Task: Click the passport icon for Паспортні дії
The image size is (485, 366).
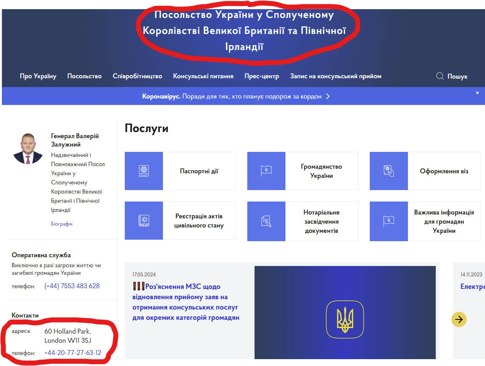Action: coord(144,171)
